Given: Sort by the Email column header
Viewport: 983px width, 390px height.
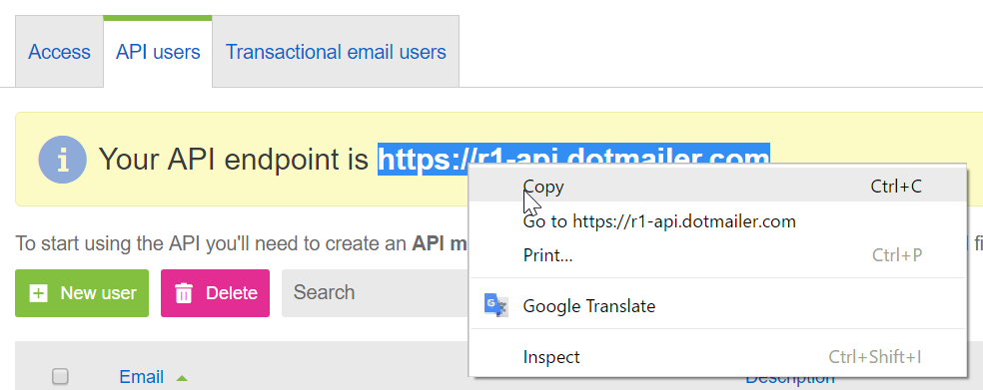Looking at the screenshot, I should point(141,377).
